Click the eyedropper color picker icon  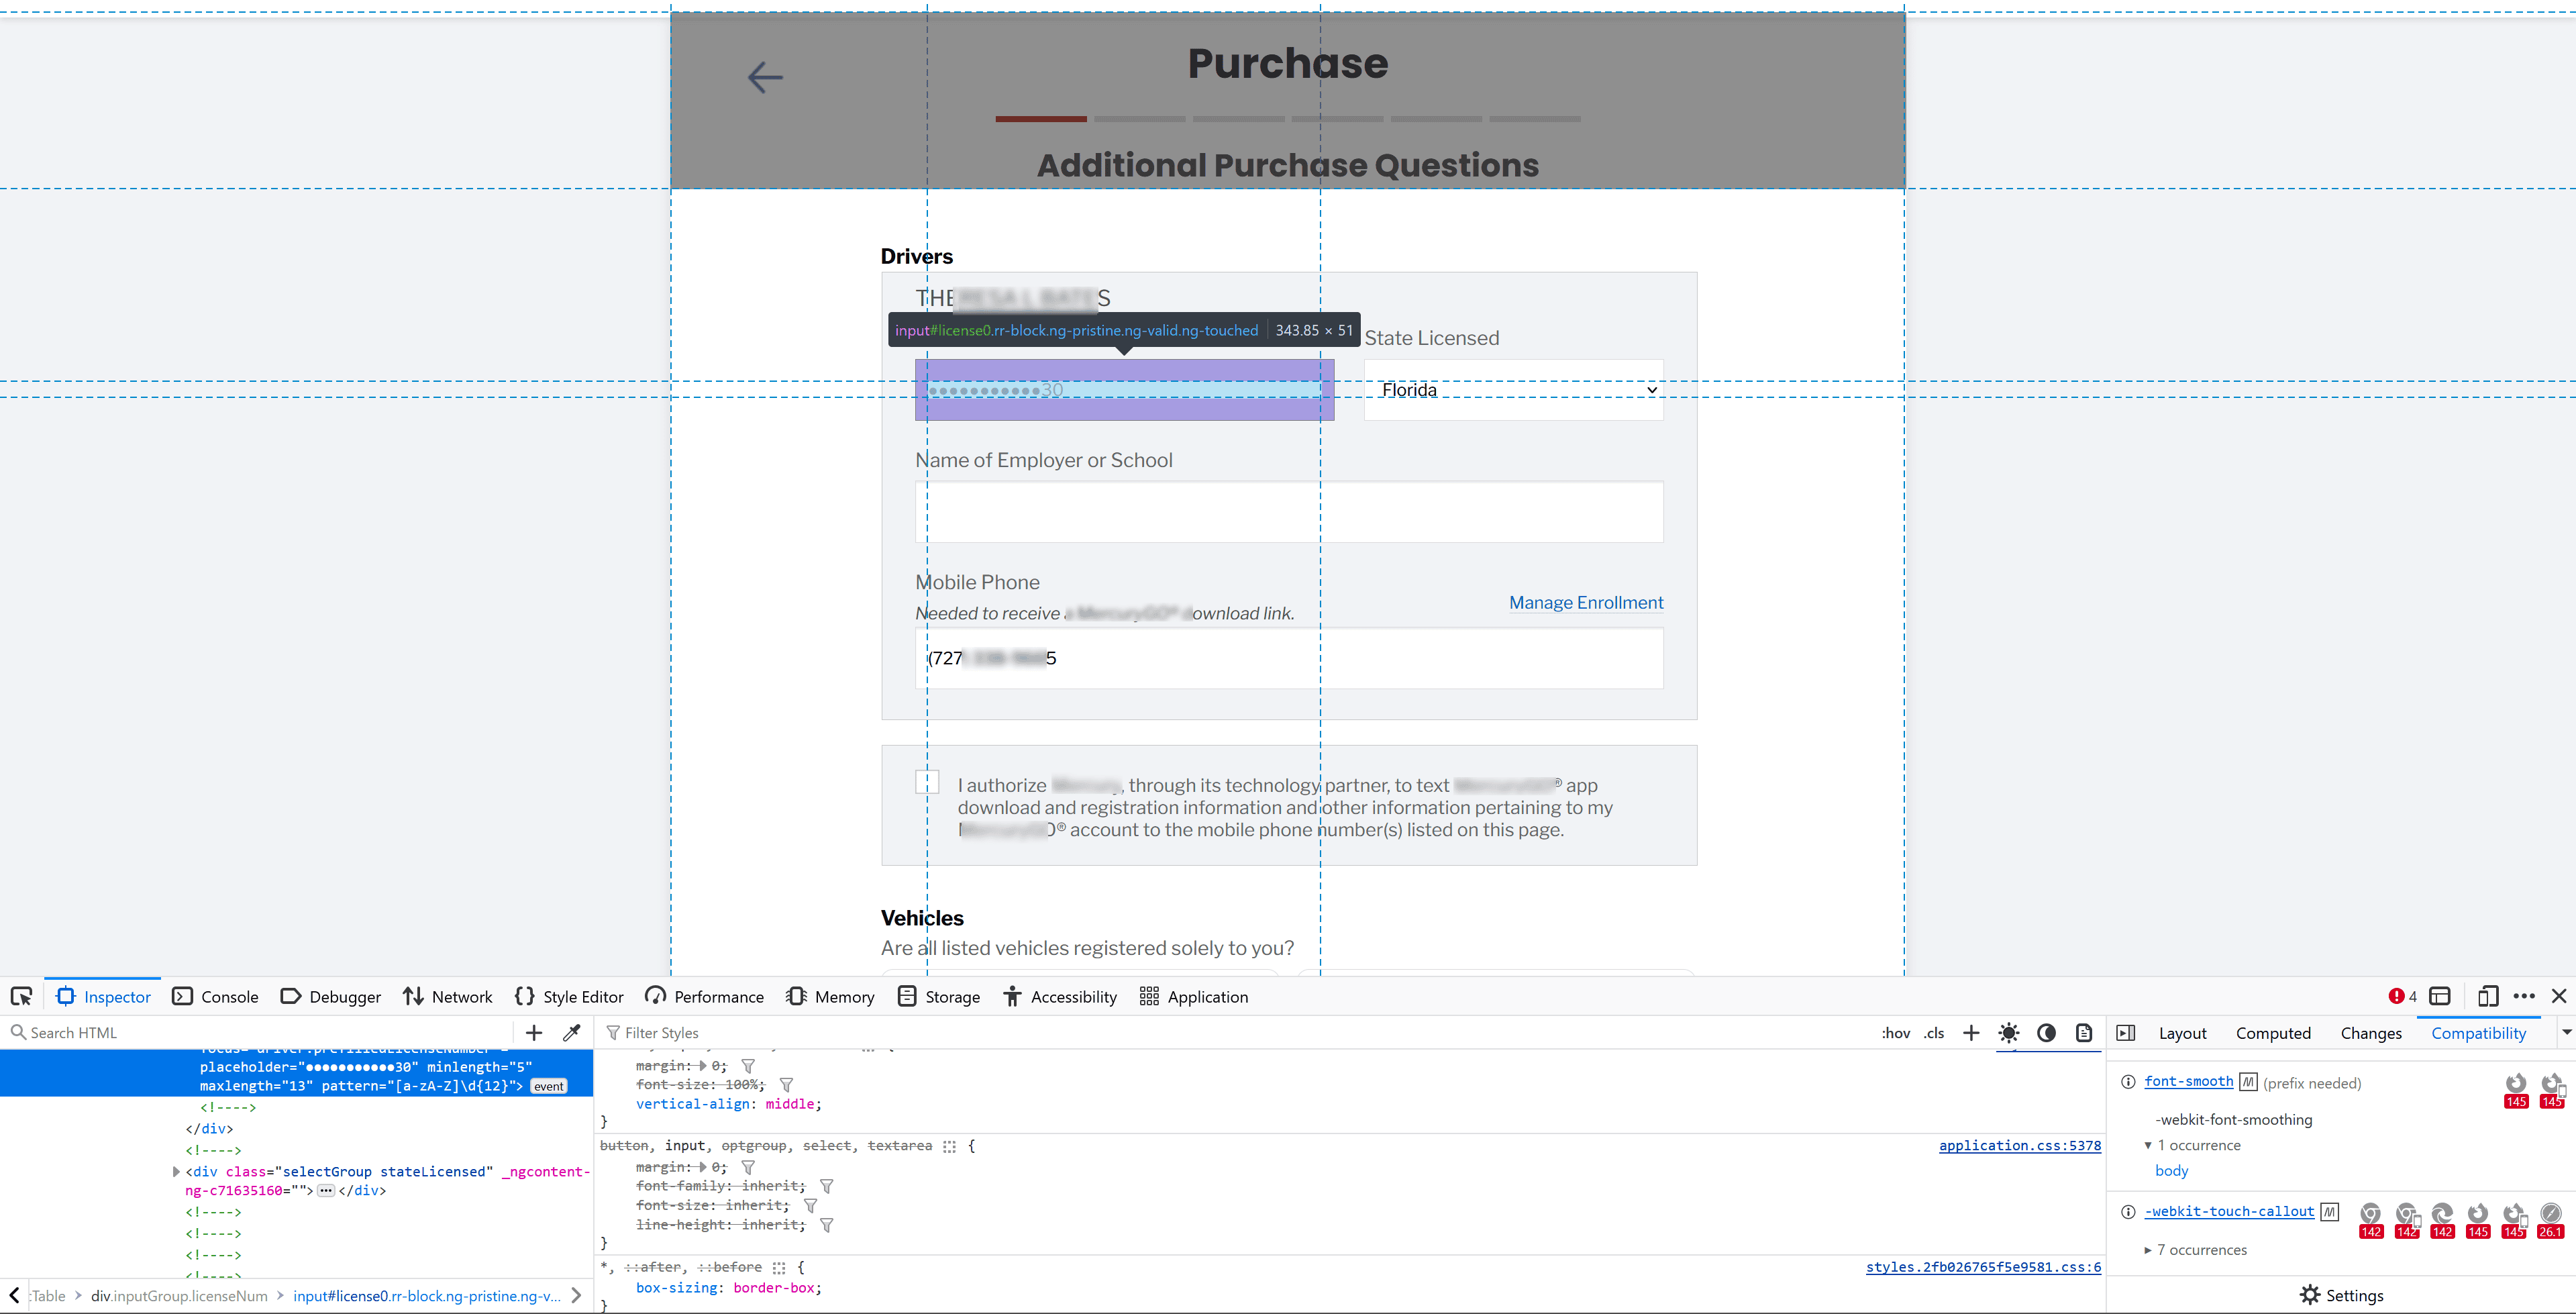[x=572, y=1033]
